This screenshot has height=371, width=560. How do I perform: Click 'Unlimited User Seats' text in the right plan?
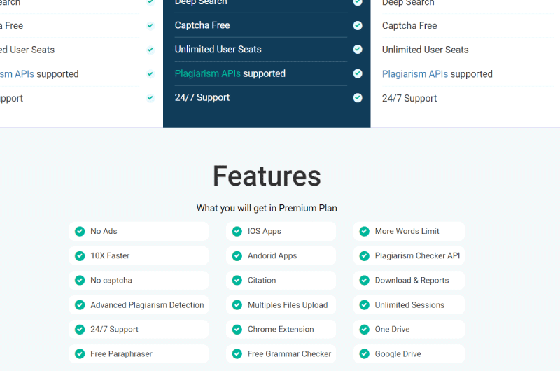[x=425, y=50]
